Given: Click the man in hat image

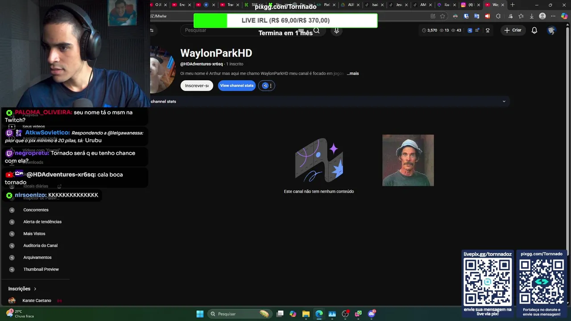Looking at the screenshot, I should [408, 160].
